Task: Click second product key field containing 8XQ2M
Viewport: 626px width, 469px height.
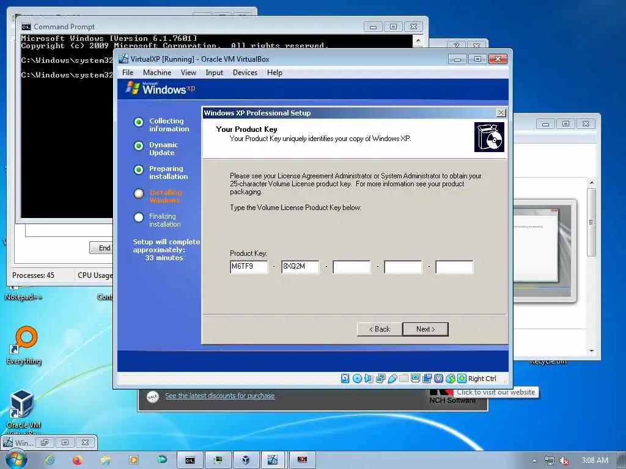Action: tap(300, 267)
